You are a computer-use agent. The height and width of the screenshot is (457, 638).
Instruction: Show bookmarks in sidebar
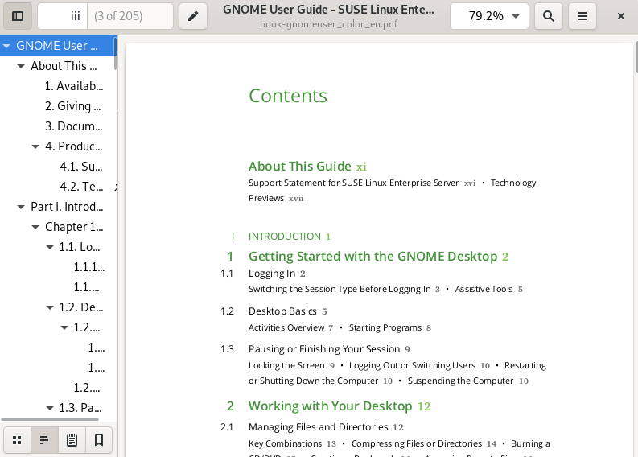[99, 440]
